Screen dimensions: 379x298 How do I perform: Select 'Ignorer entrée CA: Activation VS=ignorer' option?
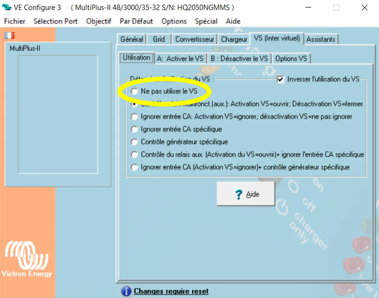tap(134, 117)
